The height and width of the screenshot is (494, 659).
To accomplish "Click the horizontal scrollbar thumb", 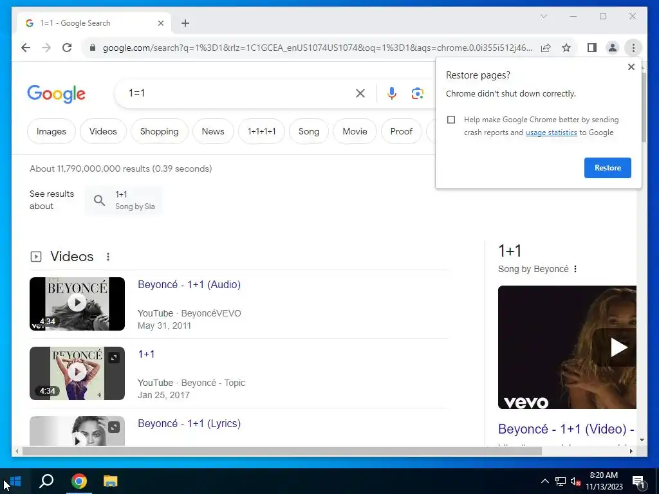I will 282,451.
